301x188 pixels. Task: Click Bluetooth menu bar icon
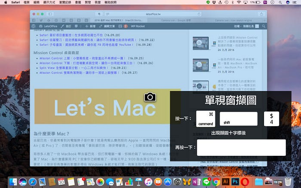233,2
